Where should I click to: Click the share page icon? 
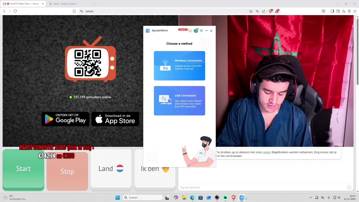point(264,11)
